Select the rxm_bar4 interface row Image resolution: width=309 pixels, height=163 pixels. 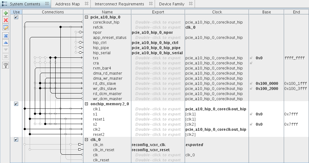pyautogui.click(x=102, y=68)
